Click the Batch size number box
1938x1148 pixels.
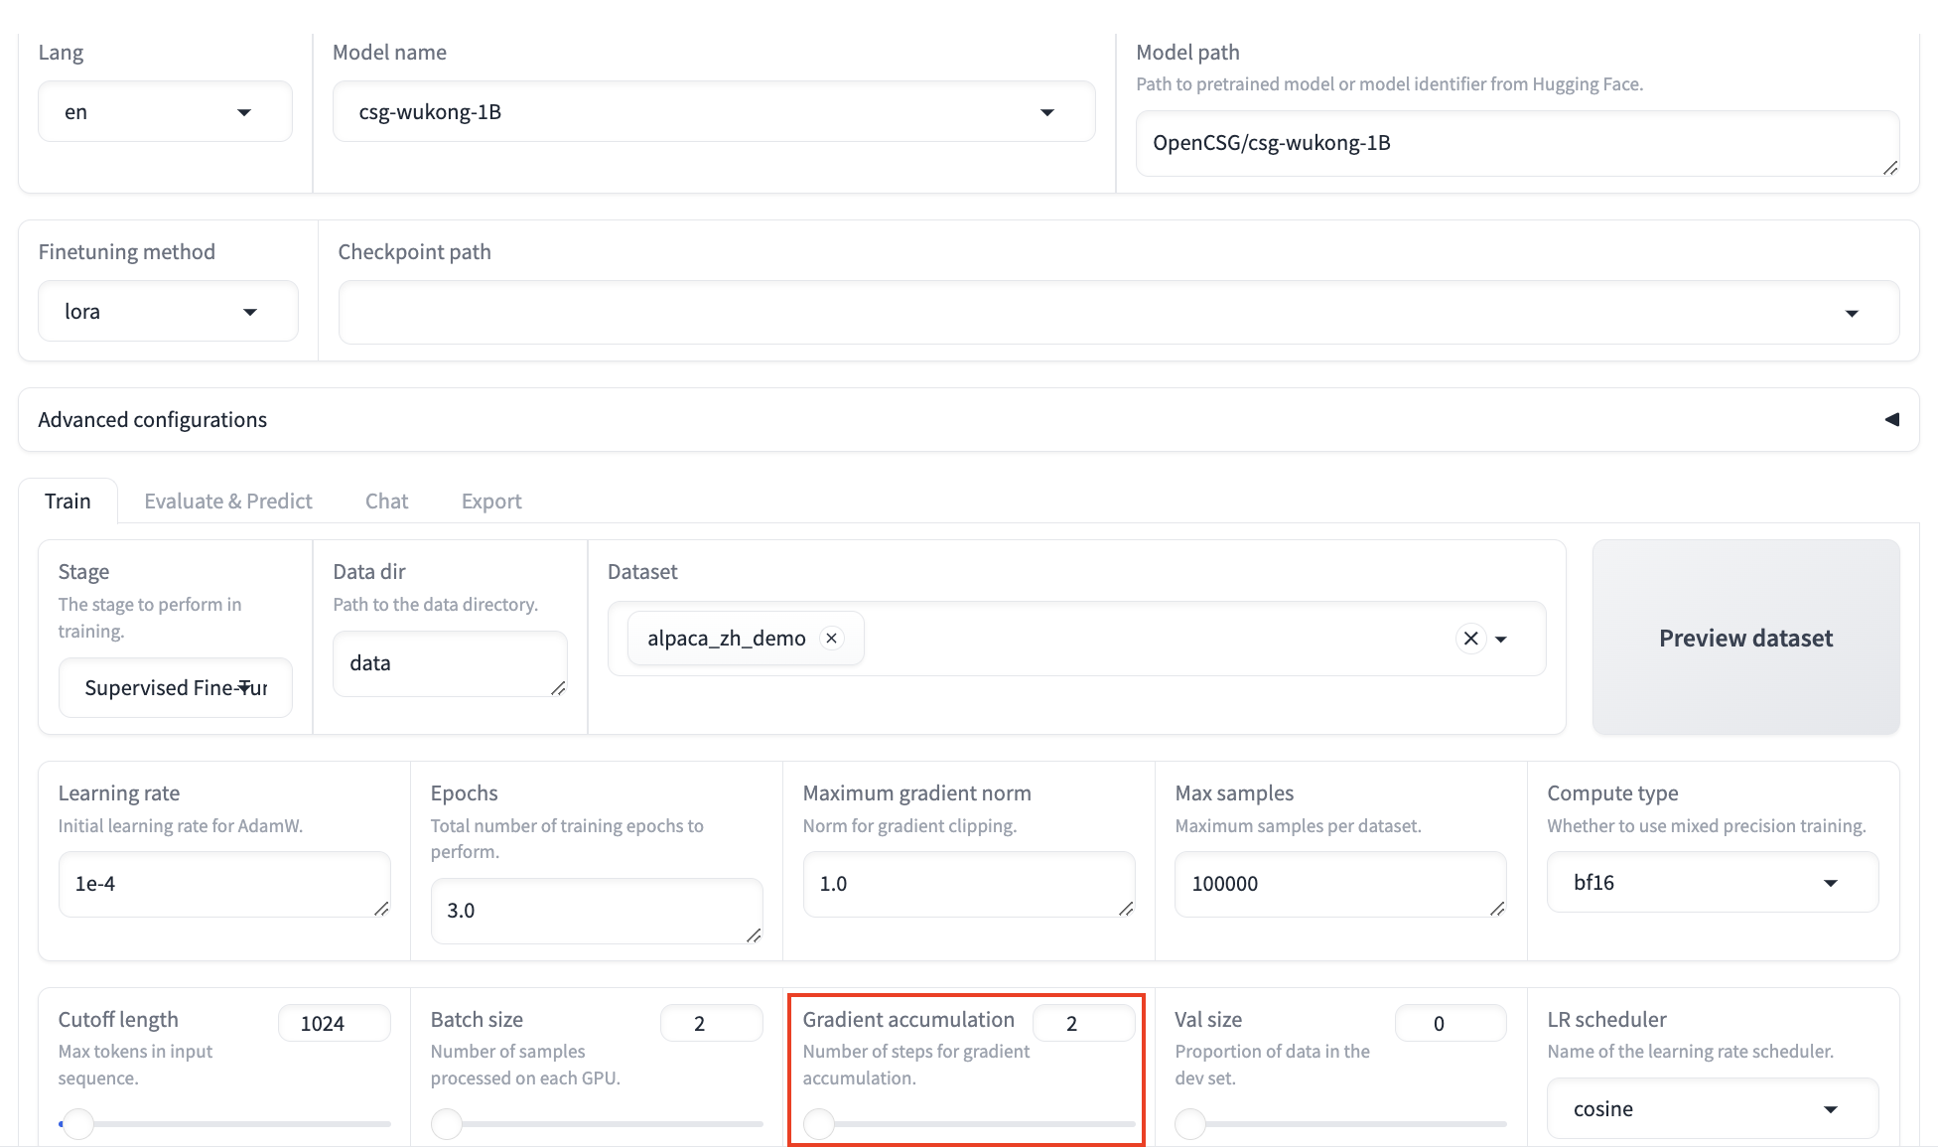click(711, 1023)
